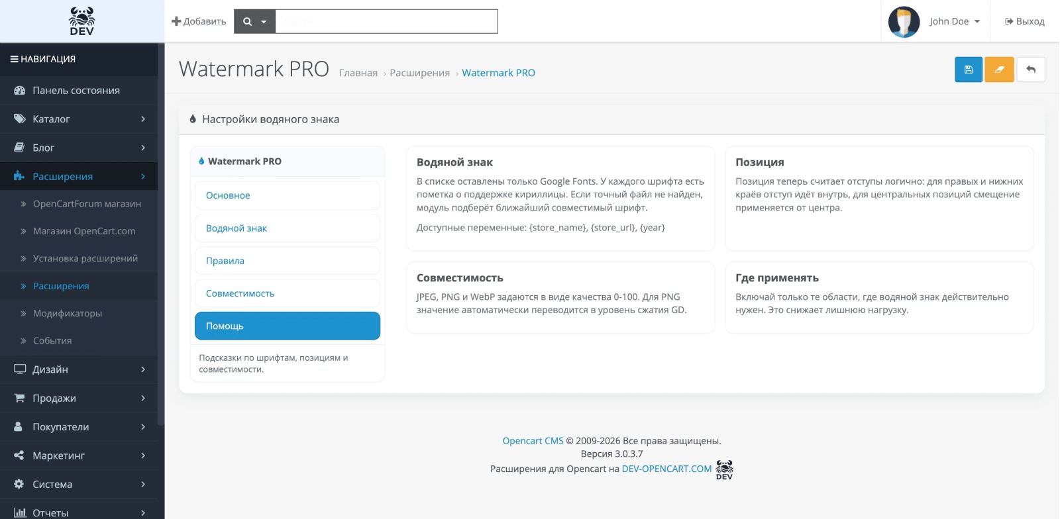Click the DEV crab logo in header
The height and width of the screenshot is (519, 1060).
click(x=81, y=21)
